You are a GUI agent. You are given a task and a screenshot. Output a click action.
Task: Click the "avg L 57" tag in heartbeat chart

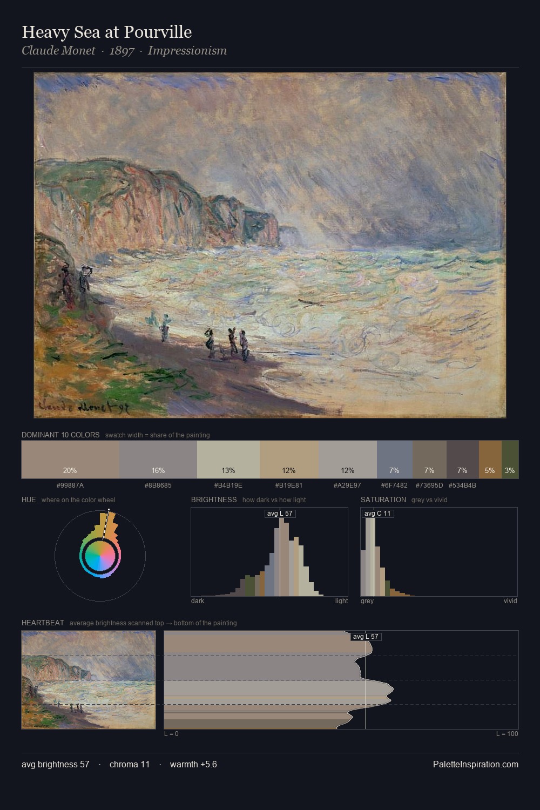coord(366,637)
